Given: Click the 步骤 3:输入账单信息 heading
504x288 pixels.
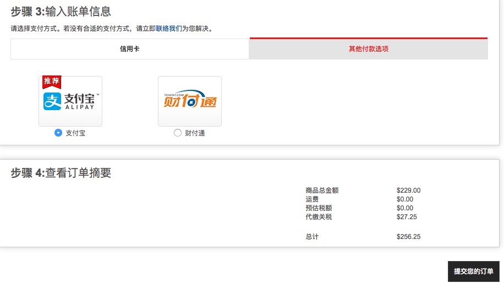Looking at the screenshot, I should click(61, 12).
